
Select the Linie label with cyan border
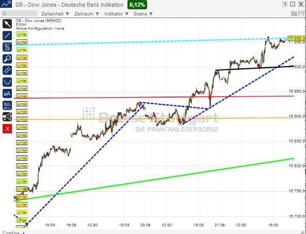click(22, 50)
